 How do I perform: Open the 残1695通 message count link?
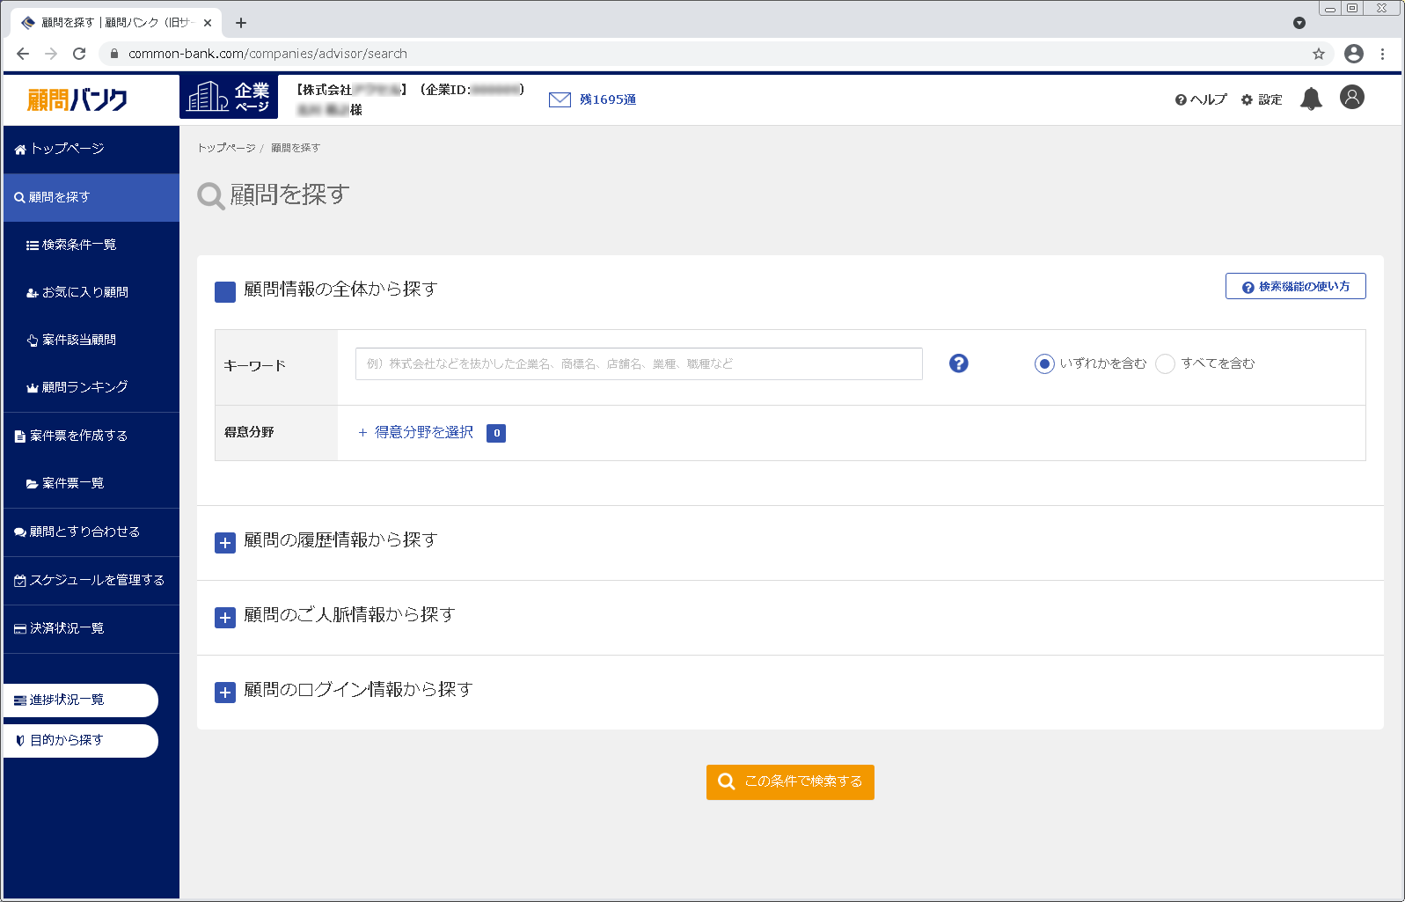coord(607,99)
